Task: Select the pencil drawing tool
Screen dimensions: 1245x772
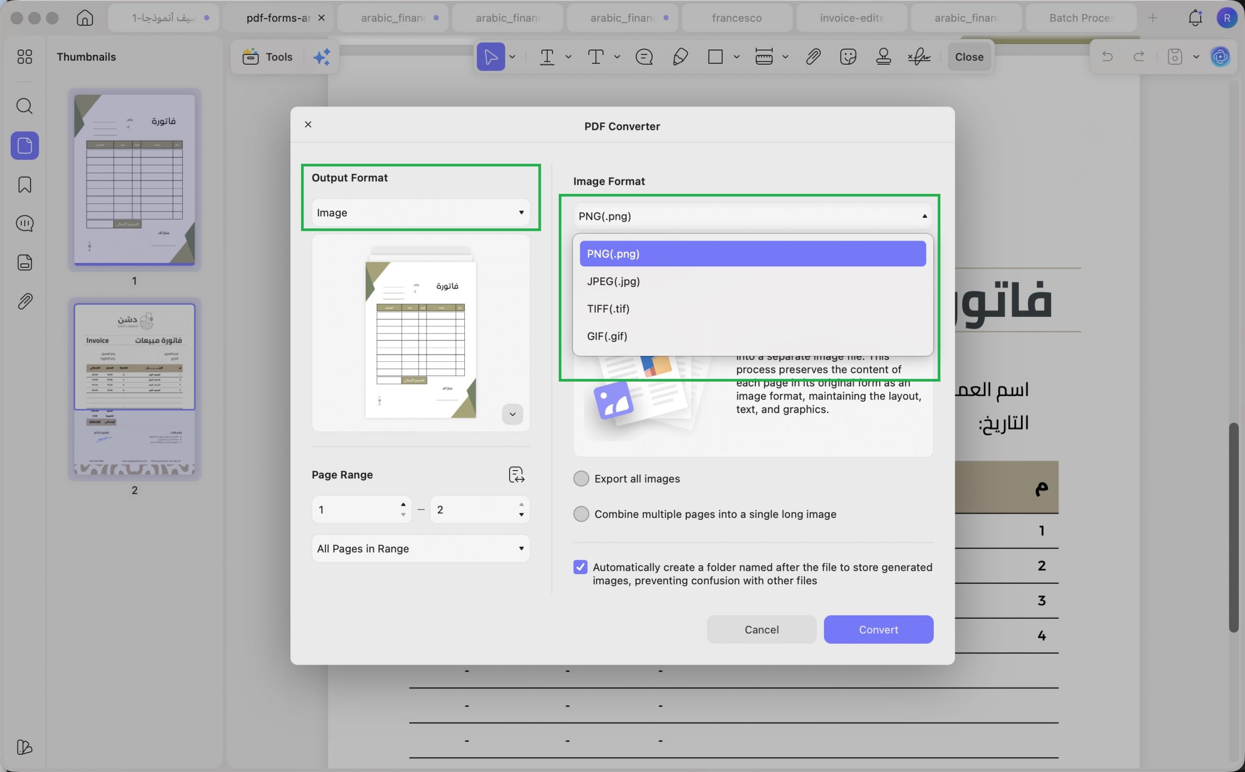Action: pyautogui.click(x=680, y=57)
